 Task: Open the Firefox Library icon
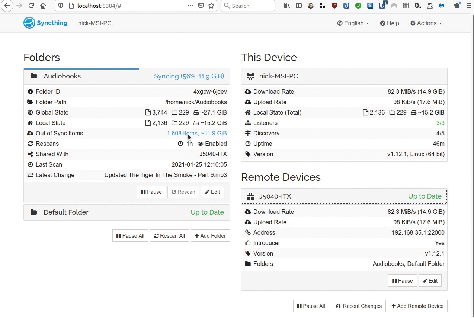coord(287,6)
